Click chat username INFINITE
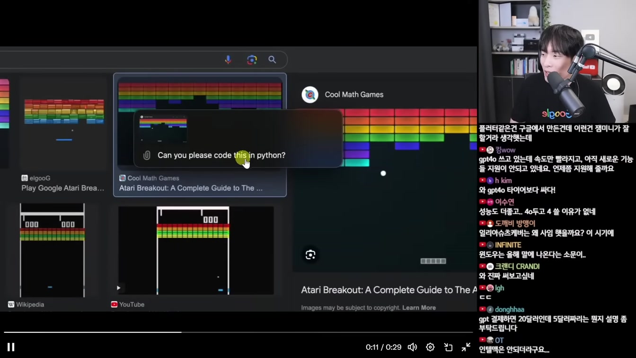 point(508,245)
